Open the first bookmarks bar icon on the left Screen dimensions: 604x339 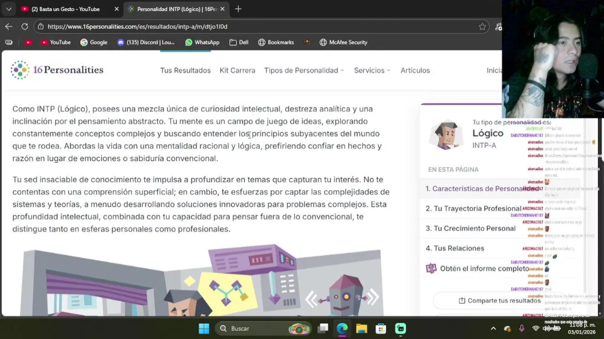pos(8,42)
